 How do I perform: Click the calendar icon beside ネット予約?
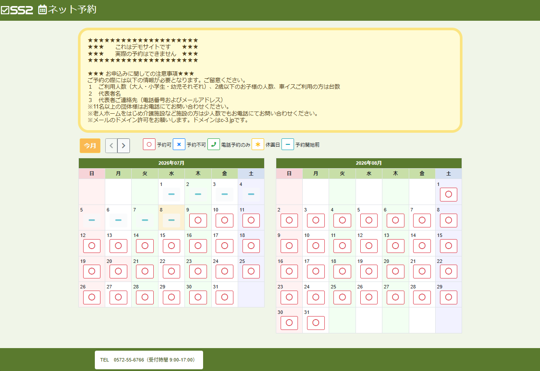[x=42, y=10]
